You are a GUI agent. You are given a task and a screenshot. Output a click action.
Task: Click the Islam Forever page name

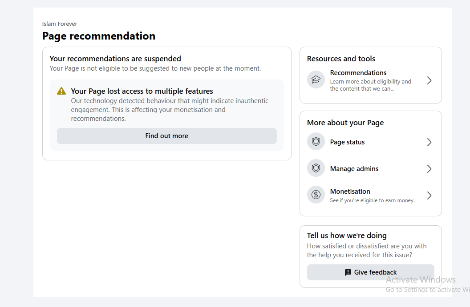pos(60,24)
